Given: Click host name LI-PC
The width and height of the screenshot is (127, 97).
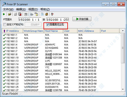Looking at the screenshot, I should pyautogui.click(x=48, y=61).
